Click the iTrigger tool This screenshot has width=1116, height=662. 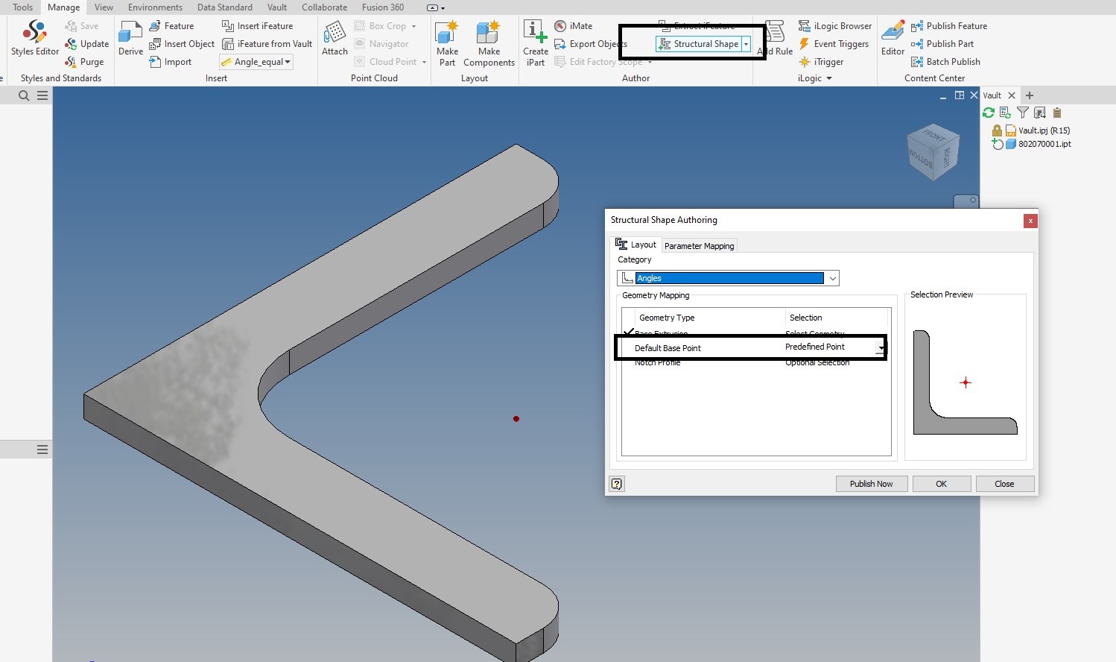[821, 62]
